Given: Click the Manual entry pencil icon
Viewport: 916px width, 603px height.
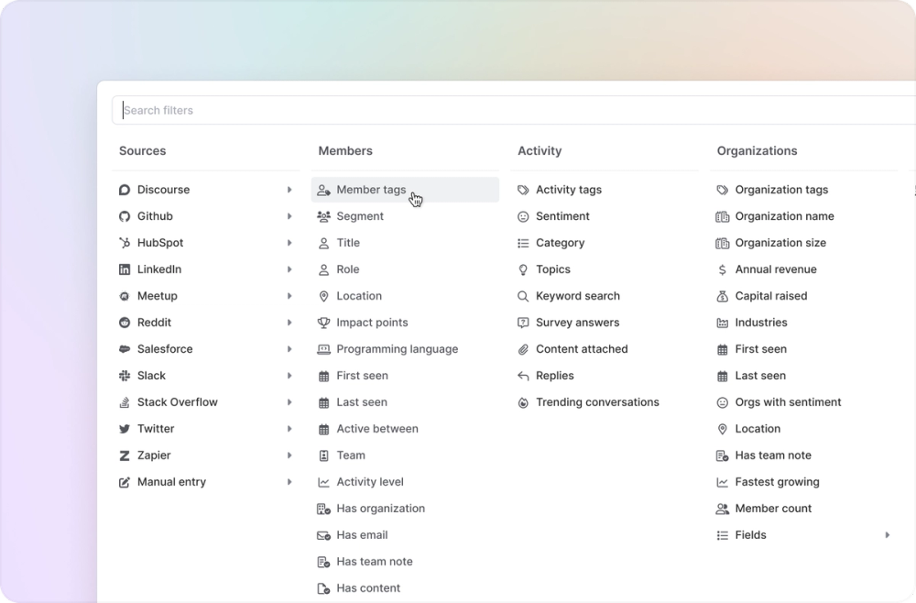Looking at the screenshot, I should (x=125, y=482).
